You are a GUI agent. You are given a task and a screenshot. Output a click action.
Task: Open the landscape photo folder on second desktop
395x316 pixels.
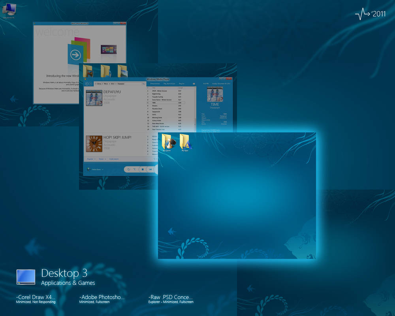[x=122, y=71]
